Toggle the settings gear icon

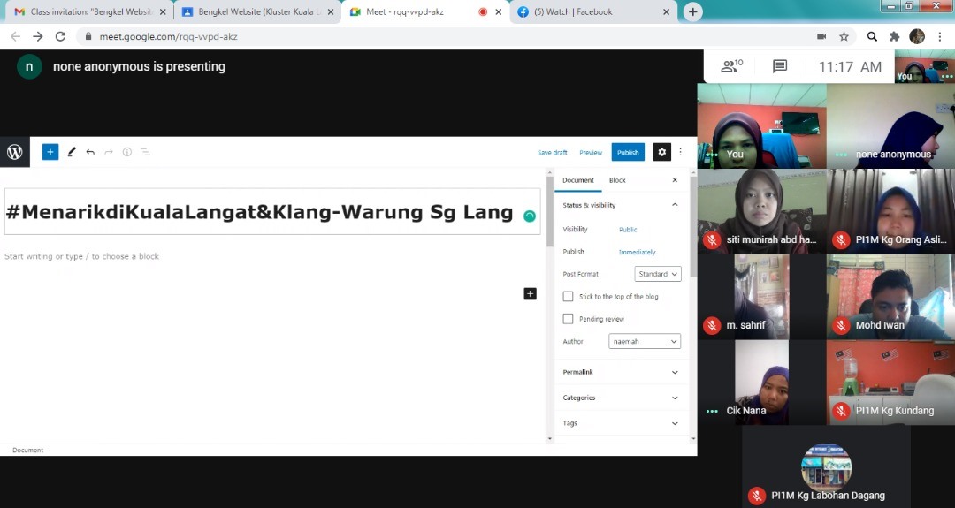pyautogui.click(x=661, y=152)
